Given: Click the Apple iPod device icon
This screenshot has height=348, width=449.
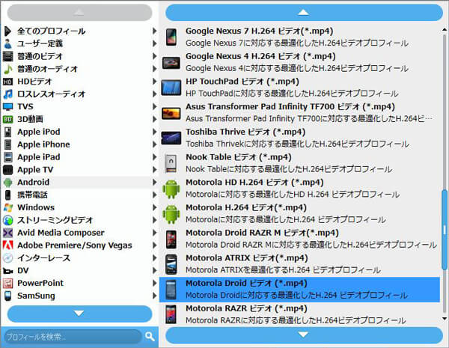Looking at the screenshot, I should pos(8,132).
